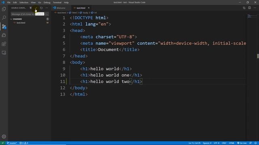Viewport: 259px width, 145px height.
Task: Open the Run and Debug view
Action: 4,35
